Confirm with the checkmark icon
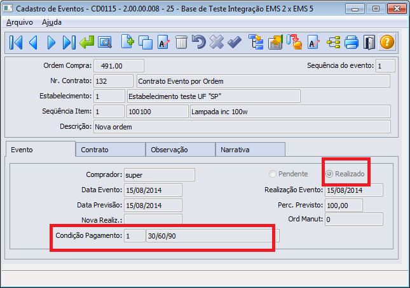 tap(235, 43)
